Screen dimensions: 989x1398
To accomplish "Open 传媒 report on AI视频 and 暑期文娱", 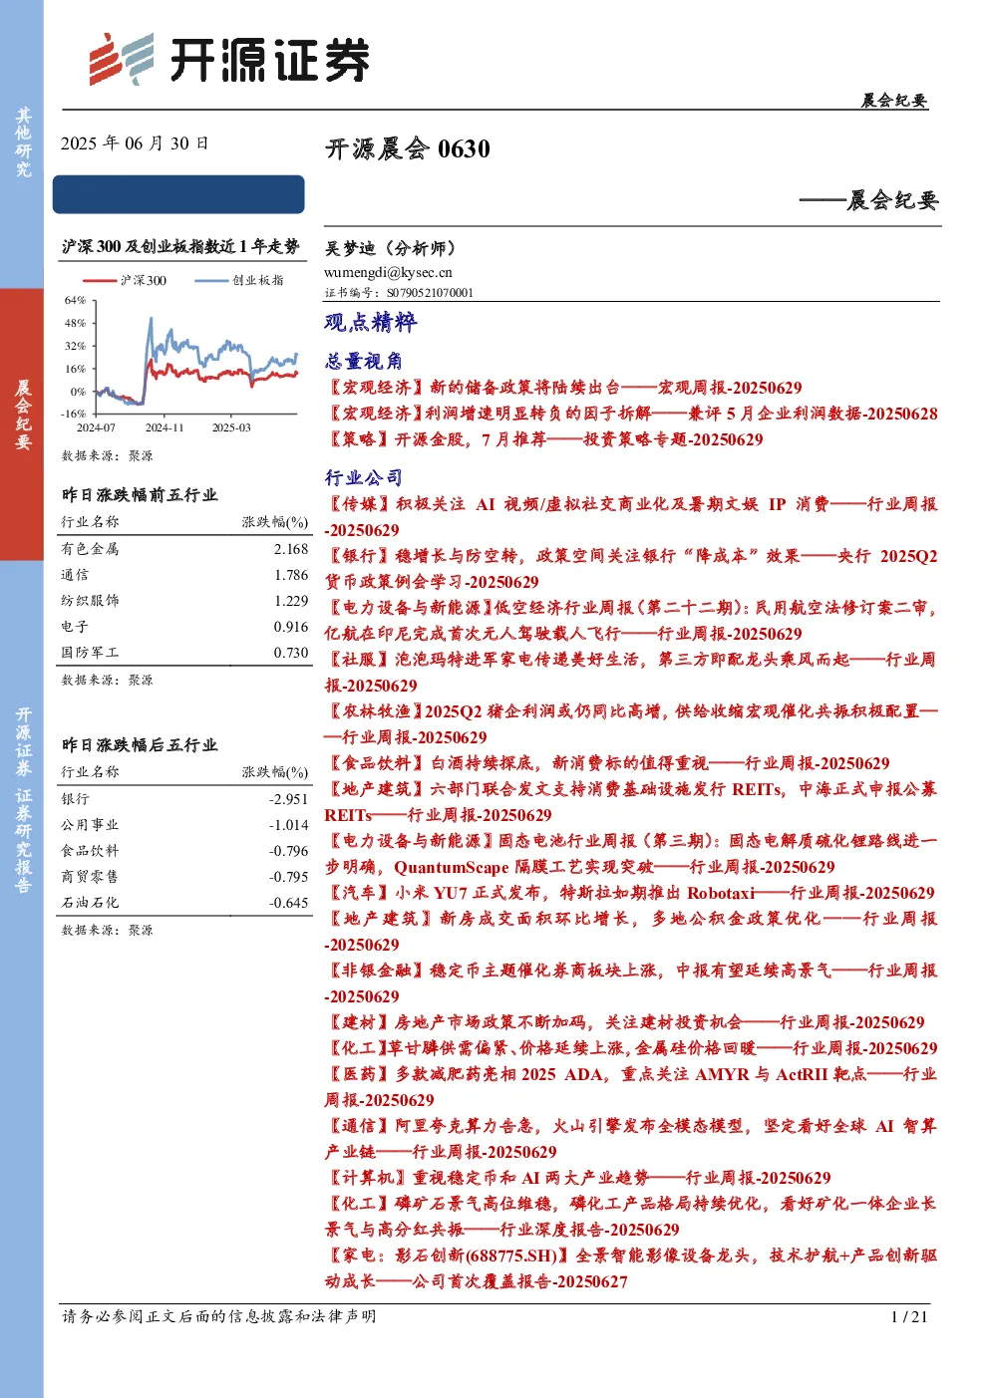I will 631,517.
